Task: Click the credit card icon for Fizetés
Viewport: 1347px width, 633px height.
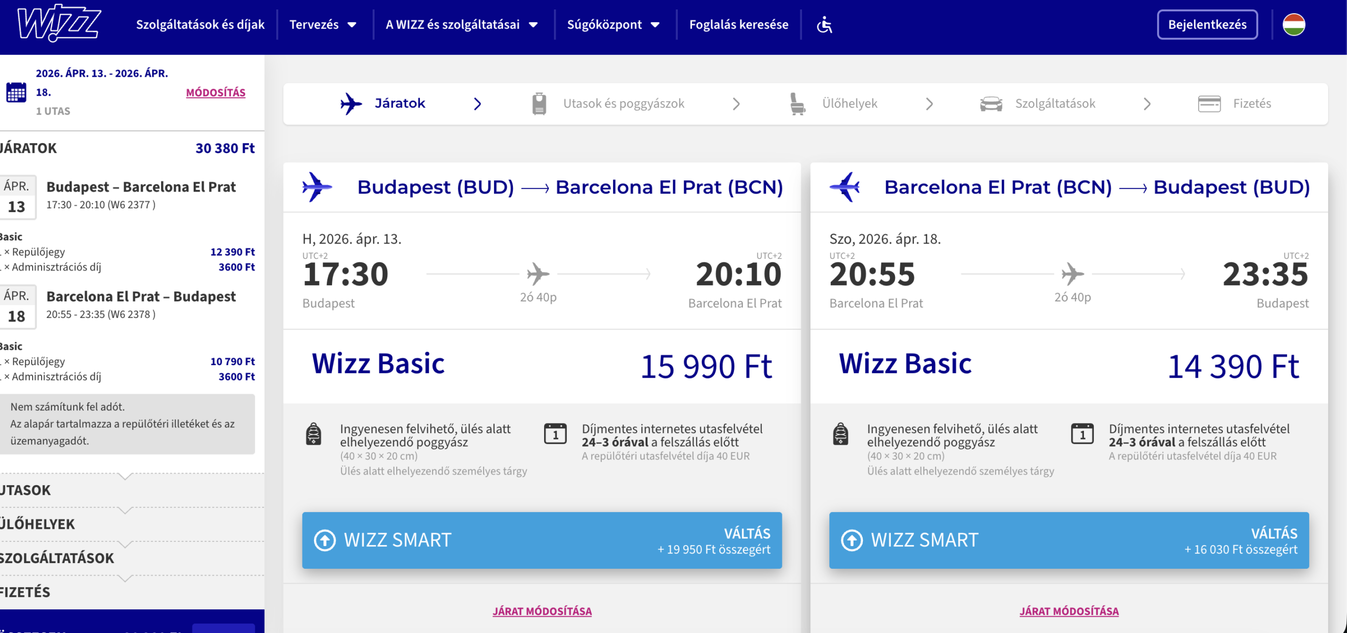Action: tap(1209, 104)
